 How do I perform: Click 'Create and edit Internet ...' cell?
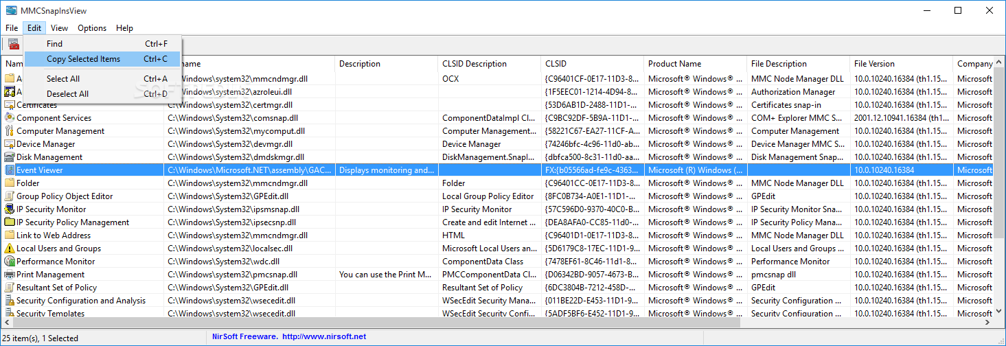click(x=490, y=222)
